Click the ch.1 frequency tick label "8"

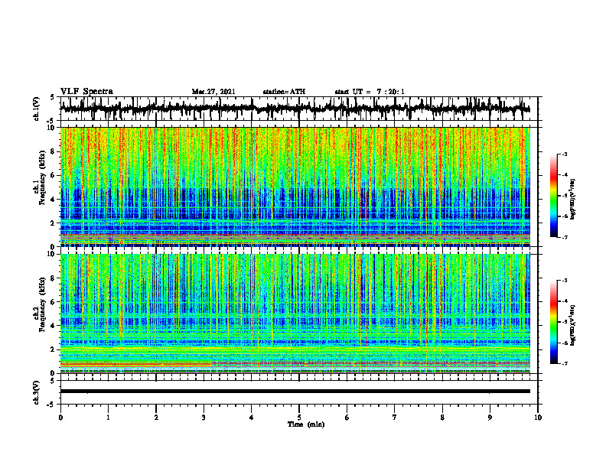coord(54,151)
